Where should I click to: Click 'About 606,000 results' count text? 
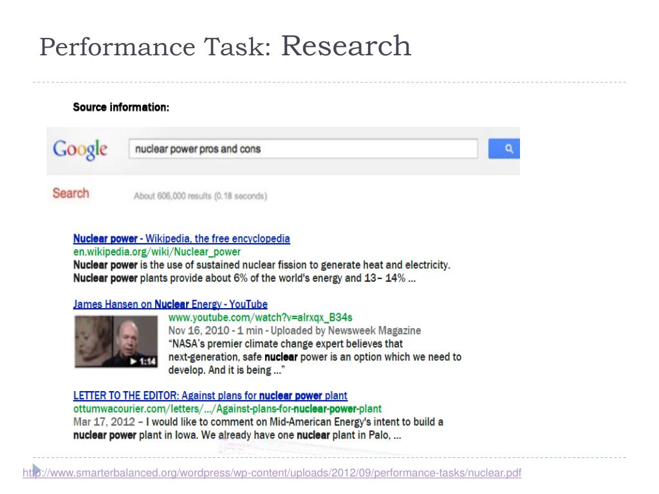(x=201, y=196)
